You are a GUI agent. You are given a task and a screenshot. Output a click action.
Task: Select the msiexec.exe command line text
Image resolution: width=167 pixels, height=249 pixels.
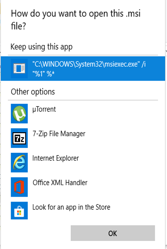point(89,69)
